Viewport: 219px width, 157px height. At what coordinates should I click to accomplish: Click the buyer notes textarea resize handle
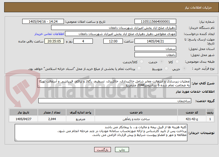coord(16,140)
